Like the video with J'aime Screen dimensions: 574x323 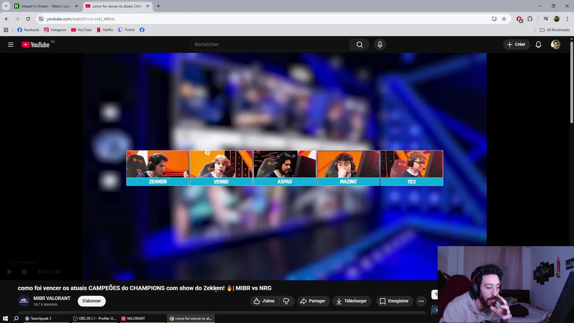tap(264, 301)
